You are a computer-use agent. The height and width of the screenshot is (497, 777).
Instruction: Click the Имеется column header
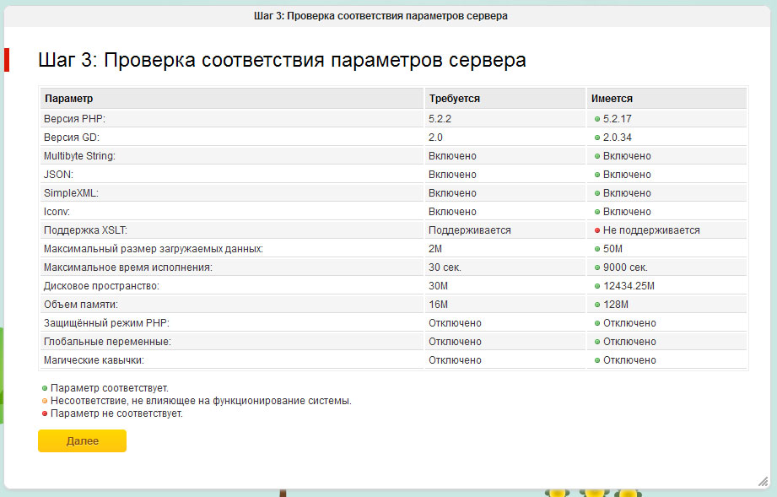click(612, 99)
